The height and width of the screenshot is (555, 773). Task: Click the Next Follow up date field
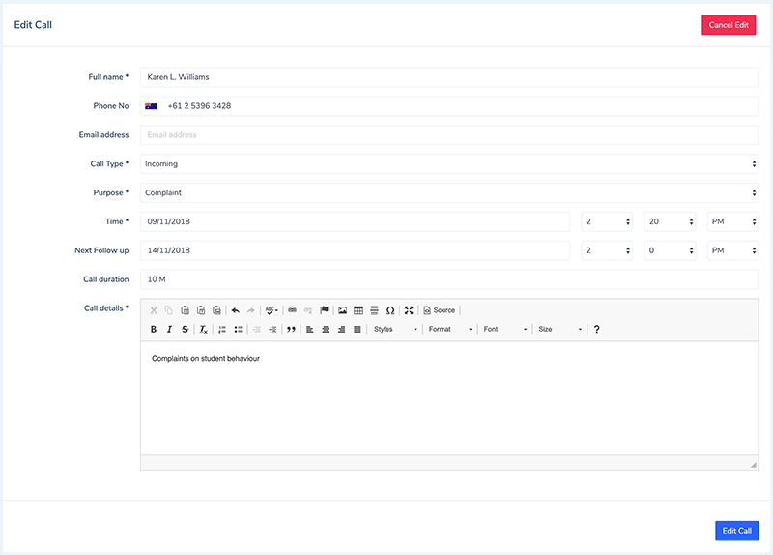pos(355,250)
